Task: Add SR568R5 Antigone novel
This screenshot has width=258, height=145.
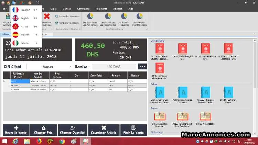Action: [x=205, y=119]
